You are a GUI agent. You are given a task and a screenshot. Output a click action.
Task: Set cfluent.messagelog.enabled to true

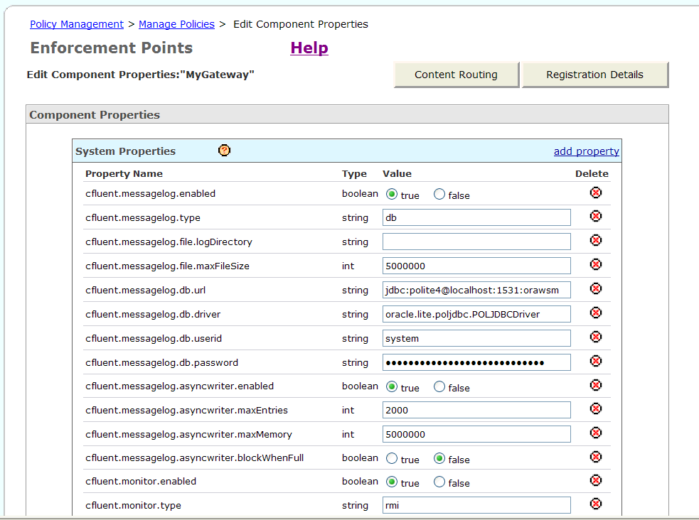click(392, 194)
